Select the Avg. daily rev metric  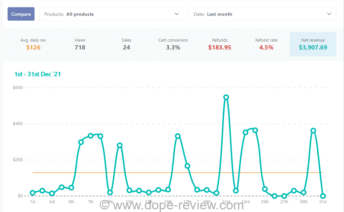pos(33,44)
